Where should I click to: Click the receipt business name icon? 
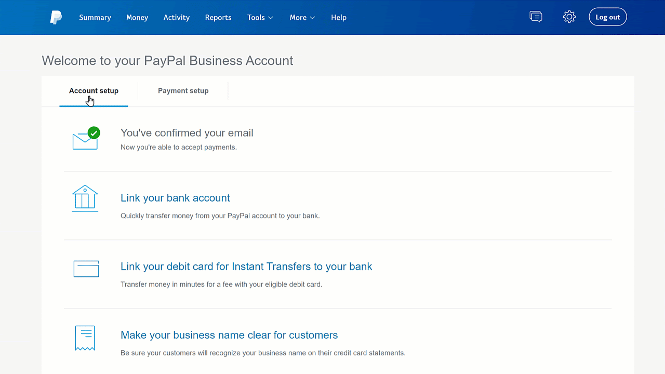pos(85,338)
